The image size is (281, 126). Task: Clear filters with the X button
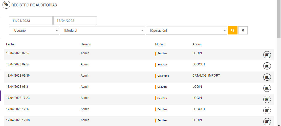coord(243,30)
